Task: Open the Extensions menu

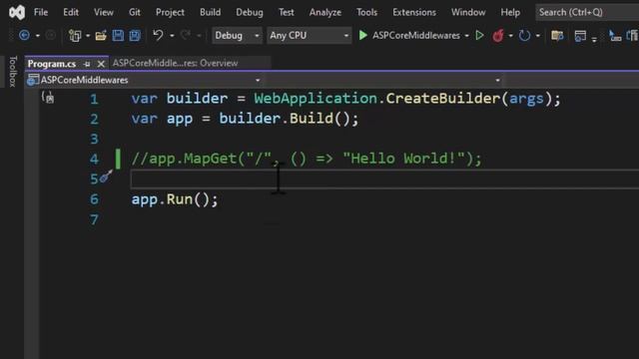Action: 414,13
